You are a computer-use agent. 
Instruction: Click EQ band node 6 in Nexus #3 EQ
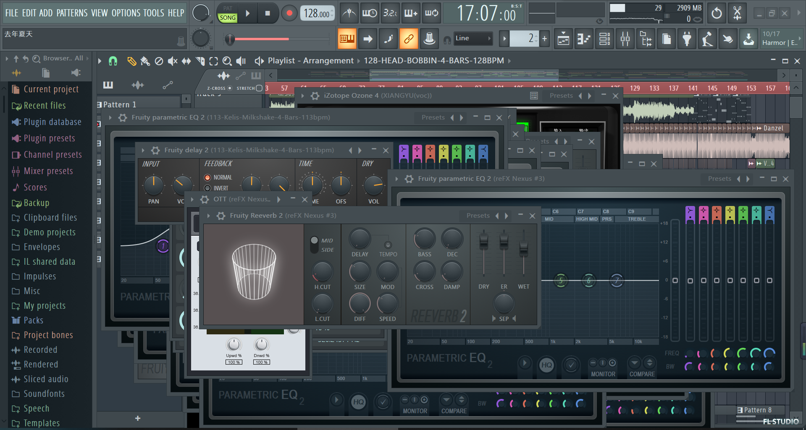[x=588, y=281]
